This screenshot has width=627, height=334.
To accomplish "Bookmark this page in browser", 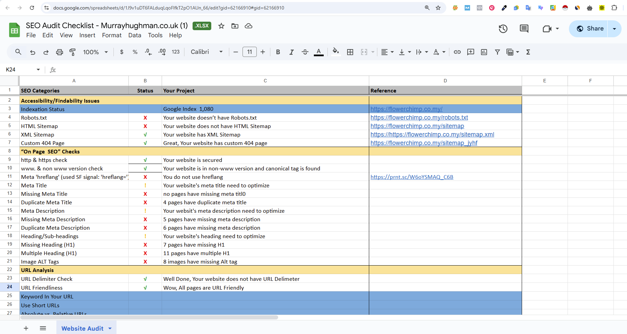I will 438,8.
